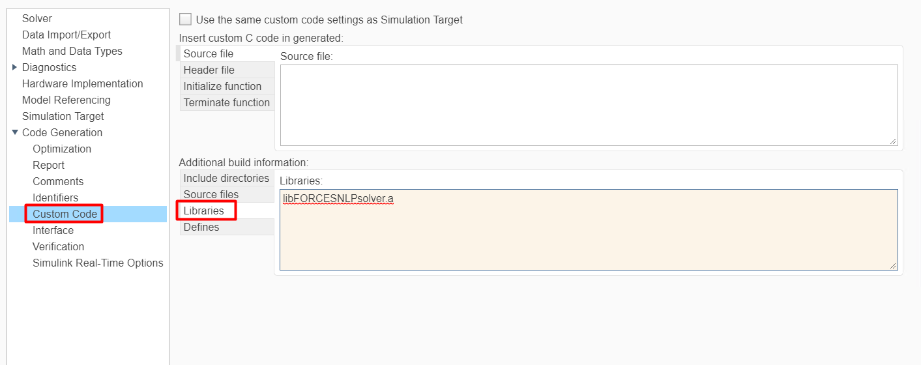The height and width of the screenshot is (365, 921).
Task: Open Data Import/Export settings
Action: click(66, 35)
